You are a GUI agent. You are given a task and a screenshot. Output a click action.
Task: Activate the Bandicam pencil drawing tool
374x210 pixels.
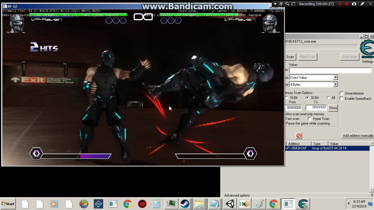[x=362, y=4]
